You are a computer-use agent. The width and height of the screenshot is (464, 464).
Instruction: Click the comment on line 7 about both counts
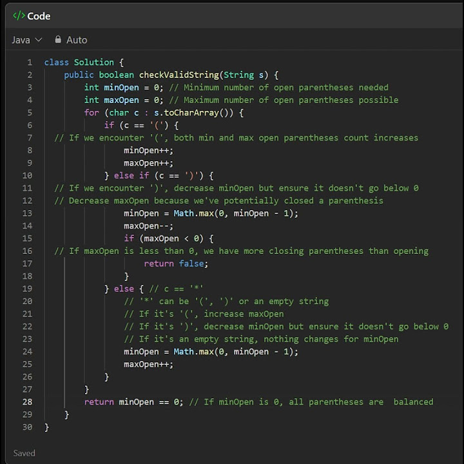pos(236,138)
